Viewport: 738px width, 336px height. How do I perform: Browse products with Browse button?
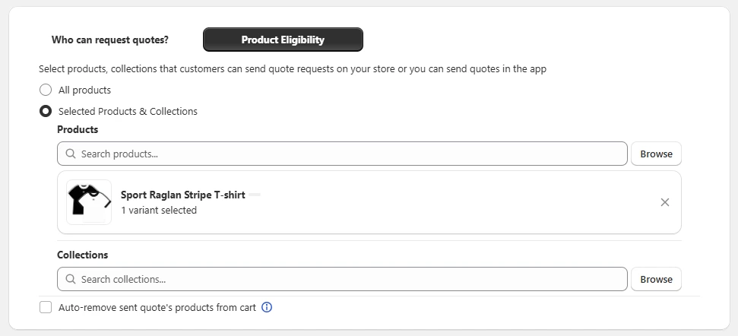coord(656,154)
